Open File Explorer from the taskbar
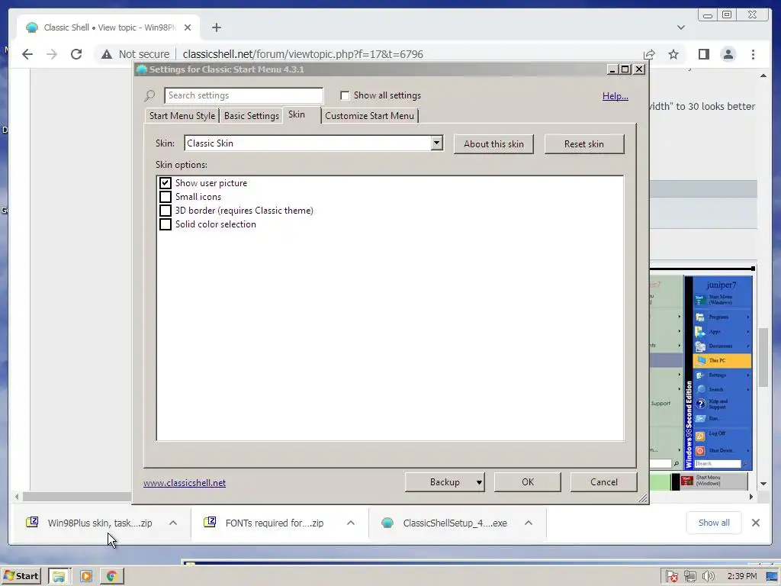 [x=59, y=576]
